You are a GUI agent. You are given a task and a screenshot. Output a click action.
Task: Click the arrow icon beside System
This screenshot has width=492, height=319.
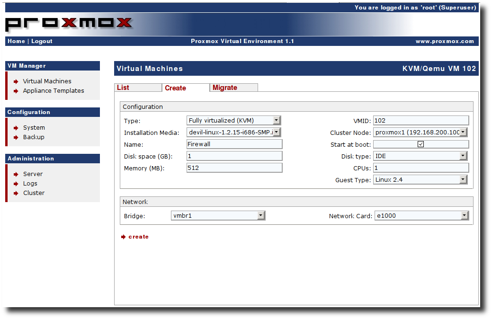[16, 128]
